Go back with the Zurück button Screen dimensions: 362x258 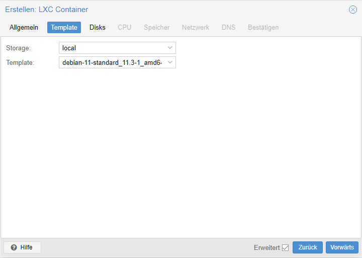click(308, 247)
